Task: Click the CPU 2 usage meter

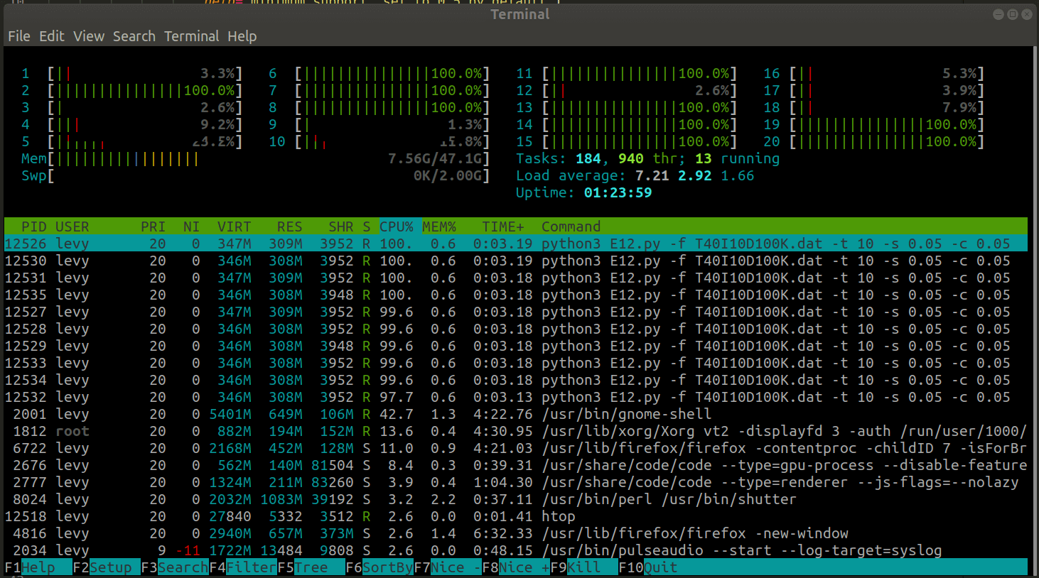Action: point(132,90)
